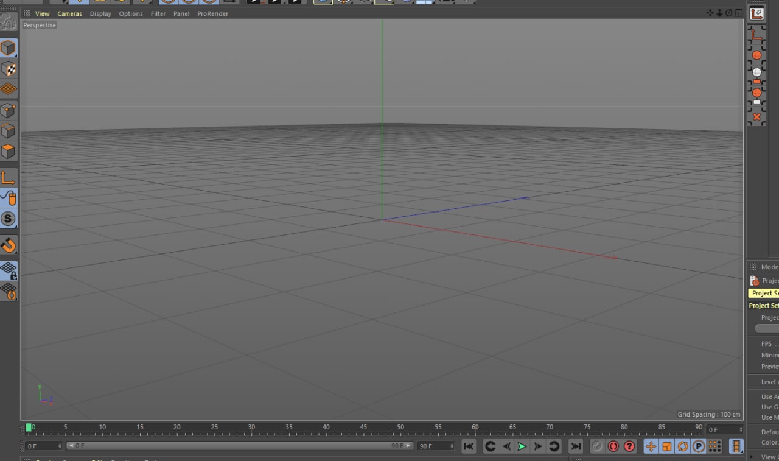Toggle Locked Workplane icon
779x461 pixels.
[x=8, y=271]
